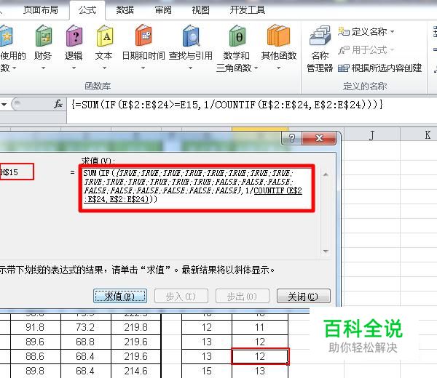Open the Name Box dropdown arrow
Viewport: 437px width, 378px height.
[4, 105]
